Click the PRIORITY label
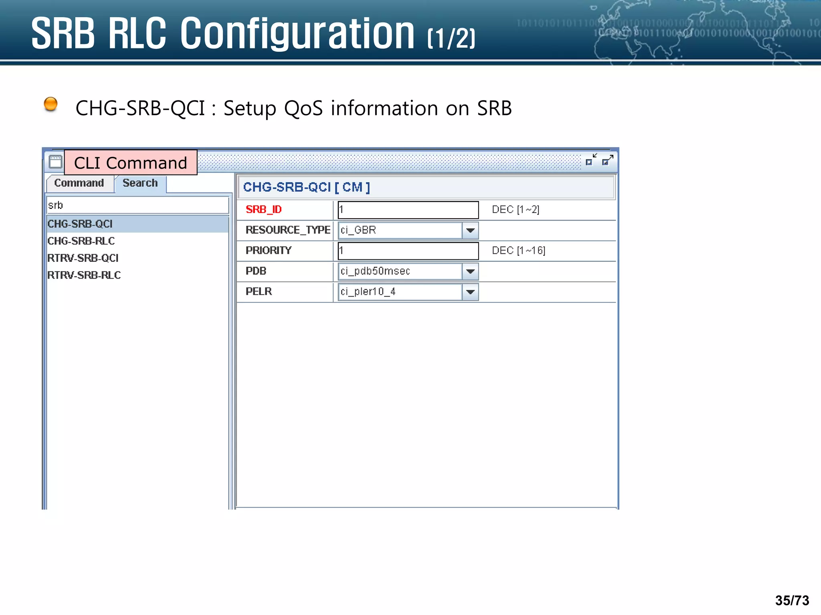The image size is (821, 615). (x=269, y=251)
